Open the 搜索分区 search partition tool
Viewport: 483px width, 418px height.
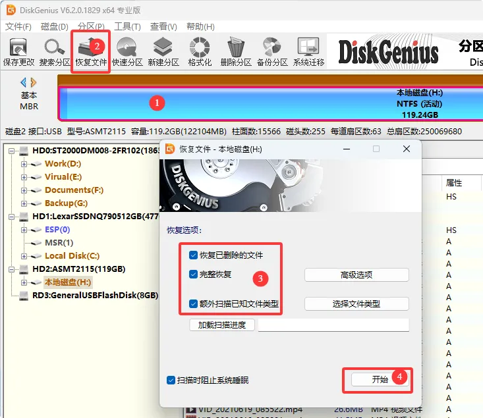point(55,52)
